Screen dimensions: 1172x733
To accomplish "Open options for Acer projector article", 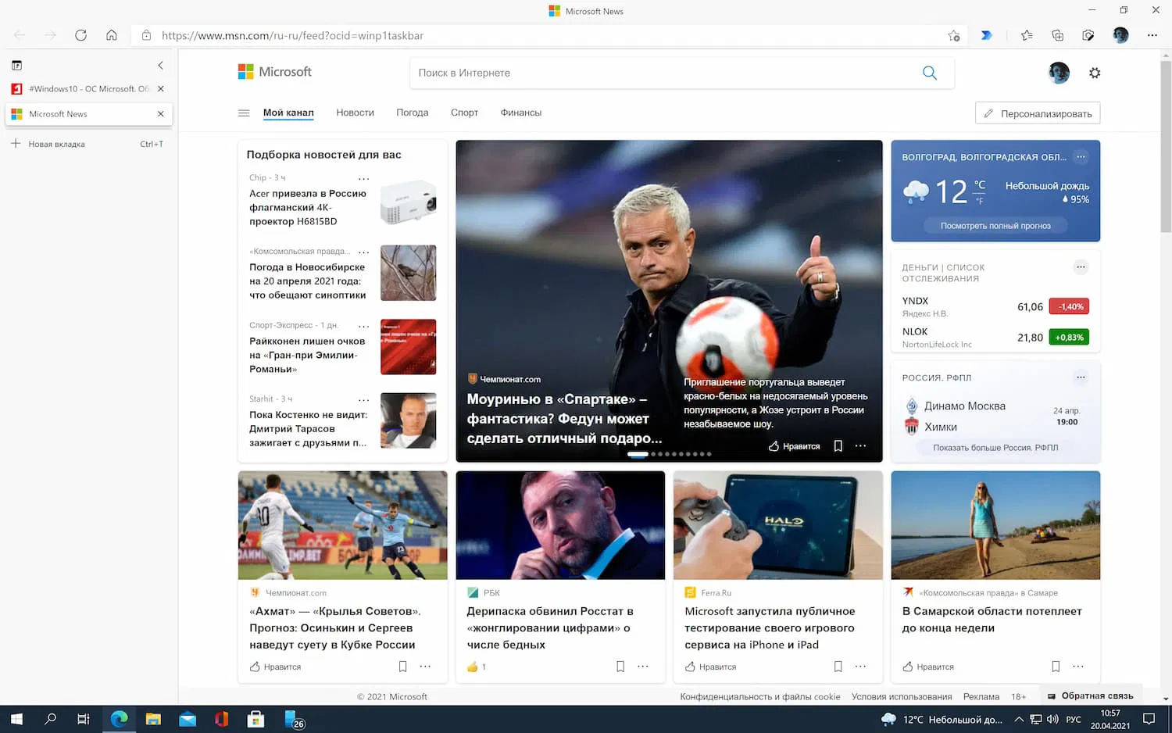I will (363, 178).
